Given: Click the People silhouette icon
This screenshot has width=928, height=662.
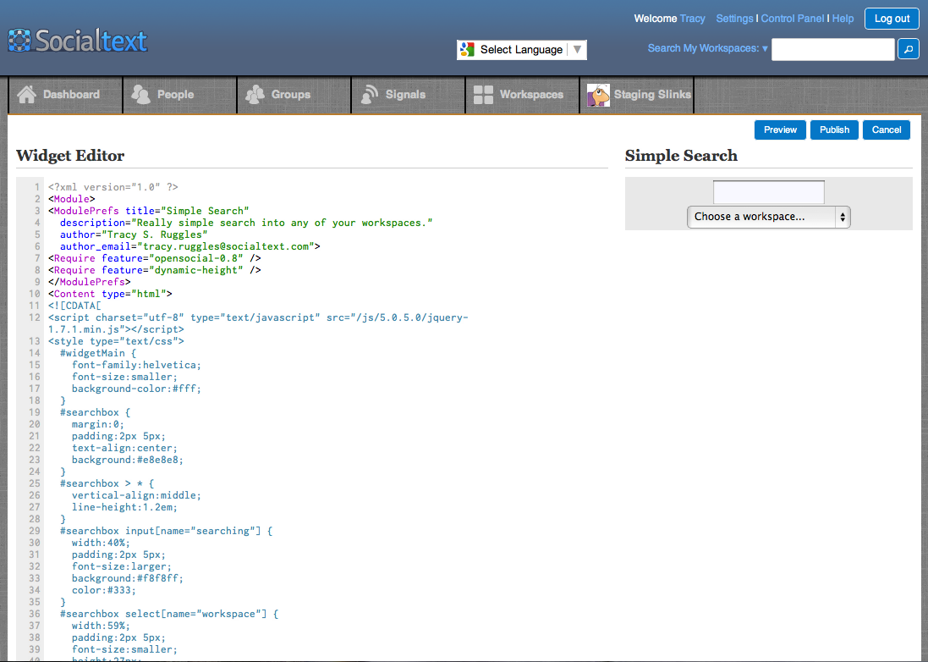Looking at the screenshot, I should pos(141,94).
